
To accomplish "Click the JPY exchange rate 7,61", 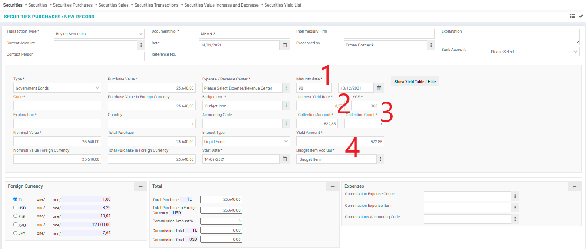I will pos(107,233).
